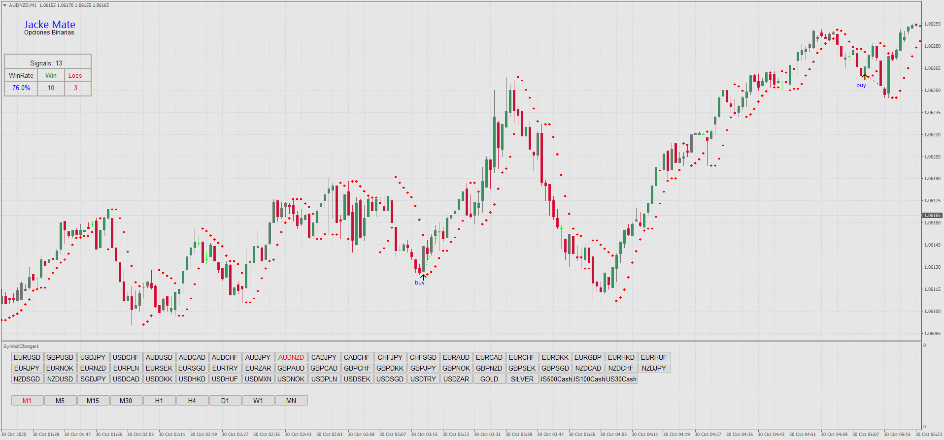Set the chart timeframe to H1
Viewport: 944px width, 440px height.
(x=159, y=401)
